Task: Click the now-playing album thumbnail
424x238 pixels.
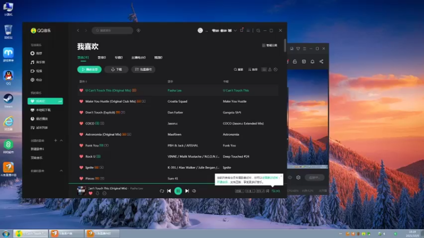Action: click(x=82, y=191)
